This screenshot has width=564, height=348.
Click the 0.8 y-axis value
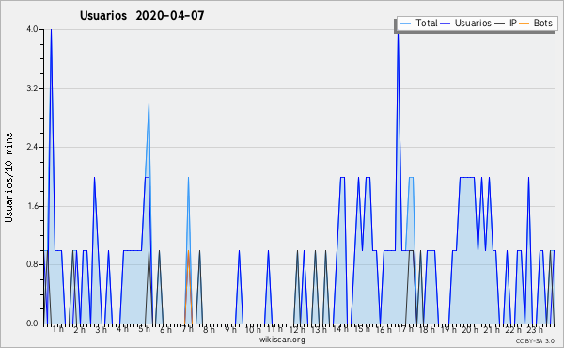[32, 264]
